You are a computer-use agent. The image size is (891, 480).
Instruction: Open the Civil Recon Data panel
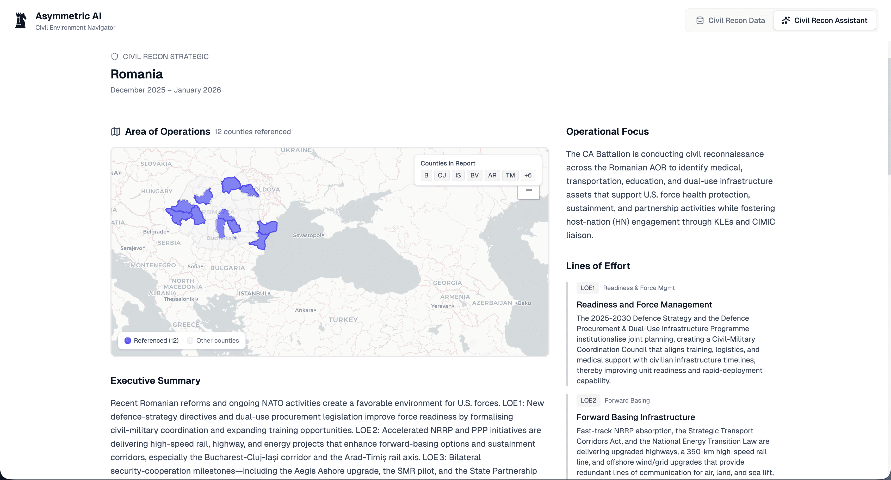click(729, 20)
